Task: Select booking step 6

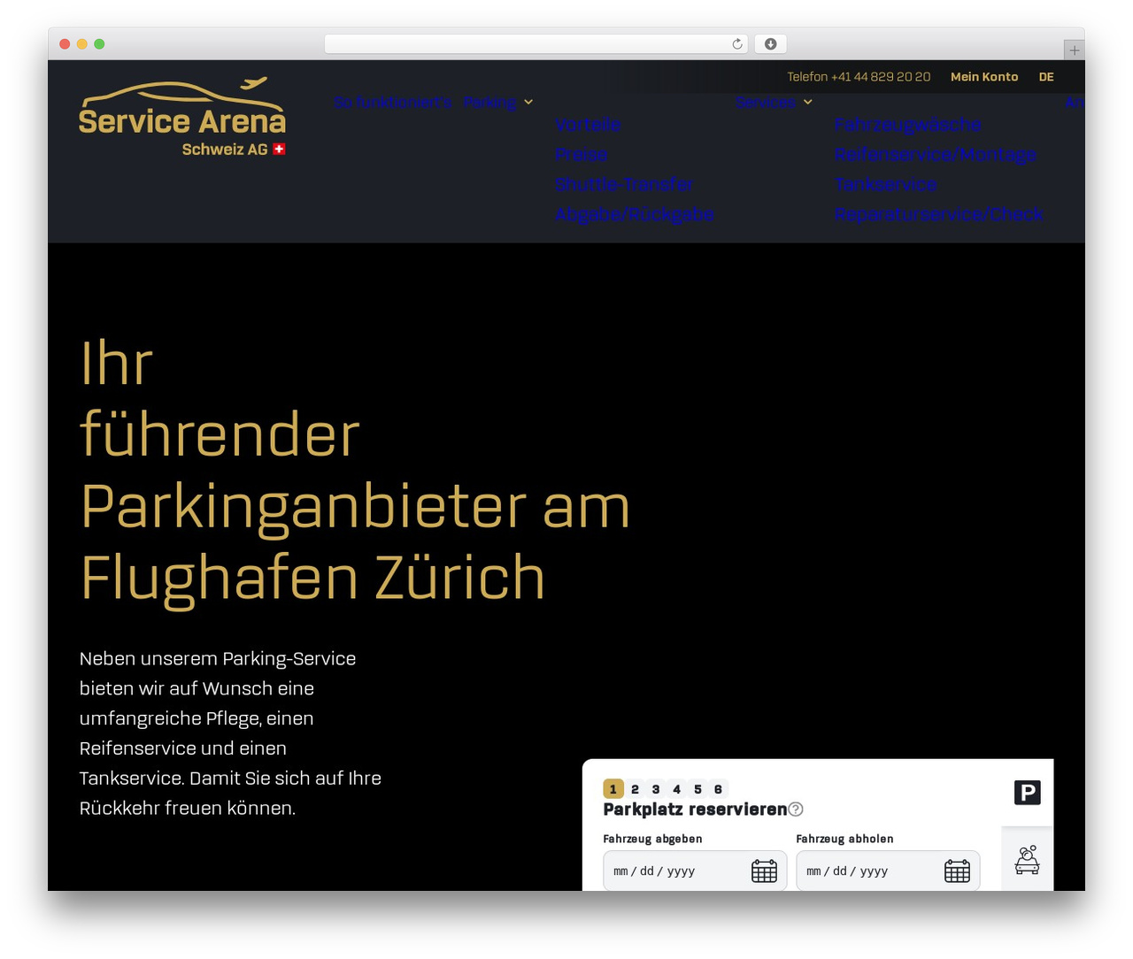Action: pyautogui.click(x=718, y=789)
